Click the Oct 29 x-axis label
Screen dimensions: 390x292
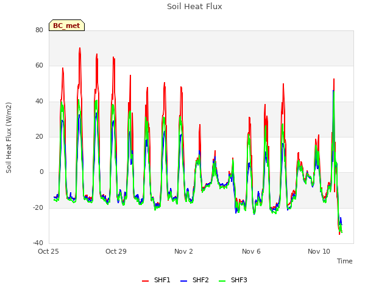pyautogui.click(x=116, y=251)
